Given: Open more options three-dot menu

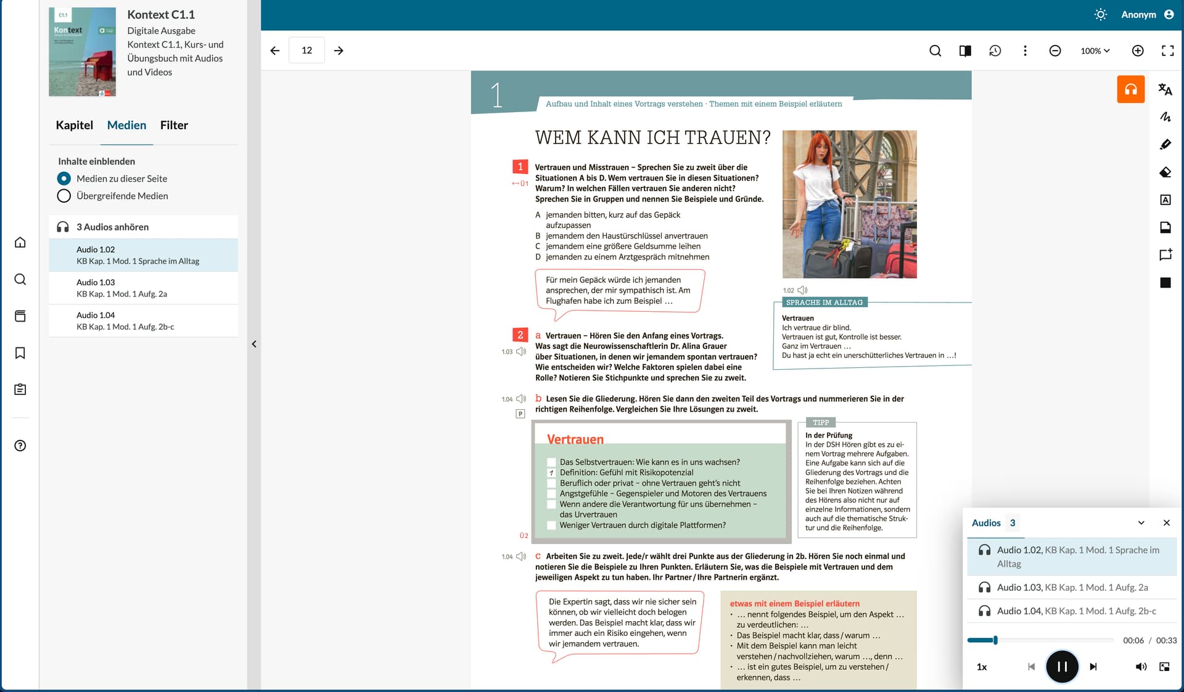Looking at the screenshot, I should pos(1025,51).
